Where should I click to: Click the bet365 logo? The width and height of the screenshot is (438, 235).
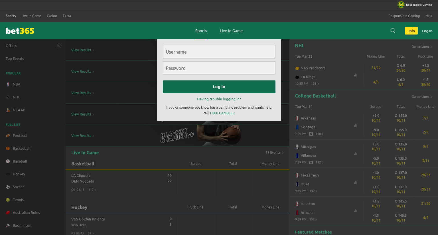(x=20, y=31)
